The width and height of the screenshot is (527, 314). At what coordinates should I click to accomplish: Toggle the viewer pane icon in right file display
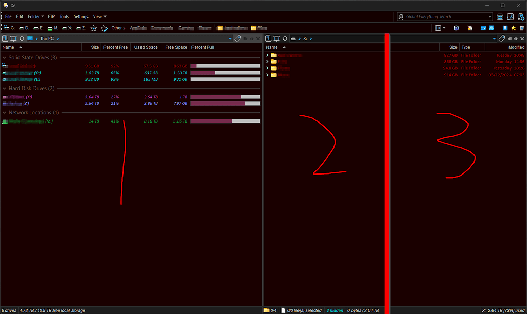[276, 39]
